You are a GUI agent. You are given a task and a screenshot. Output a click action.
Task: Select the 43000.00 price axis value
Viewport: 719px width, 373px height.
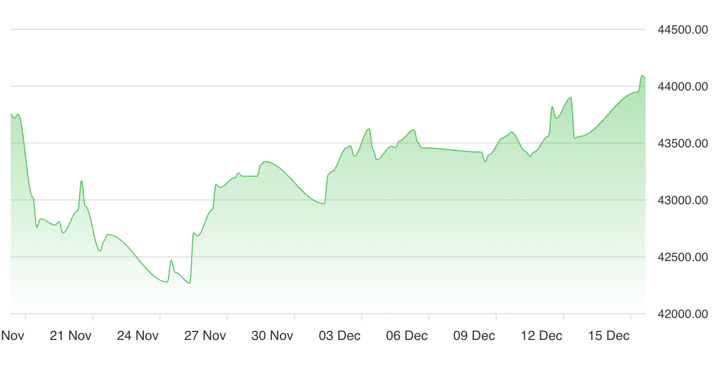(682, 201)
